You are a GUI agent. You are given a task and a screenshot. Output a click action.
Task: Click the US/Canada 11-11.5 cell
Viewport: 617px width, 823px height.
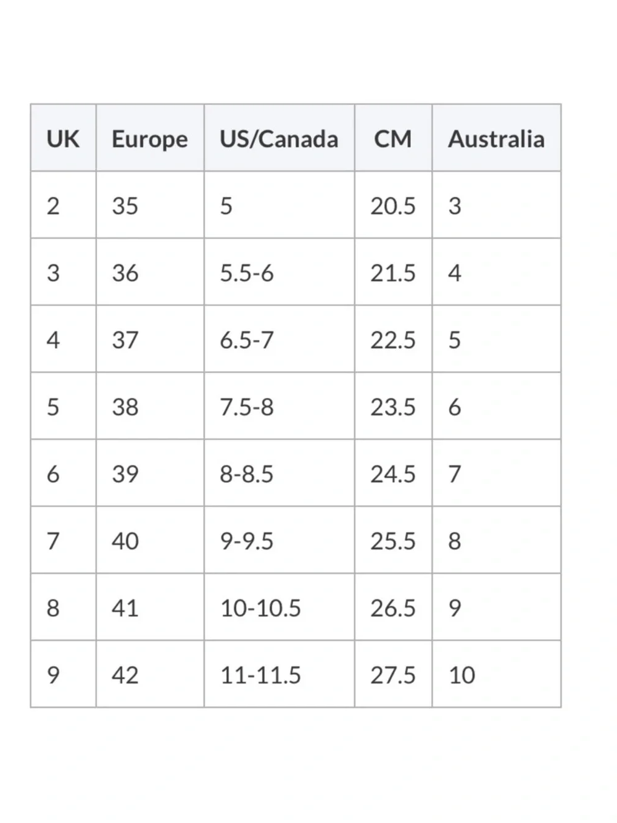[x=280, y=674]
